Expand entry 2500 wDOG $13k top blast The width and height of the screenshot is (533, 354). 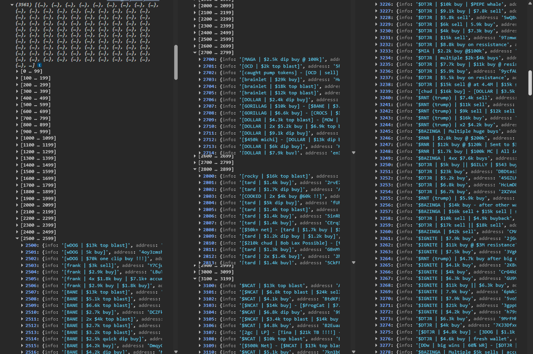click(x=23, y=245)
